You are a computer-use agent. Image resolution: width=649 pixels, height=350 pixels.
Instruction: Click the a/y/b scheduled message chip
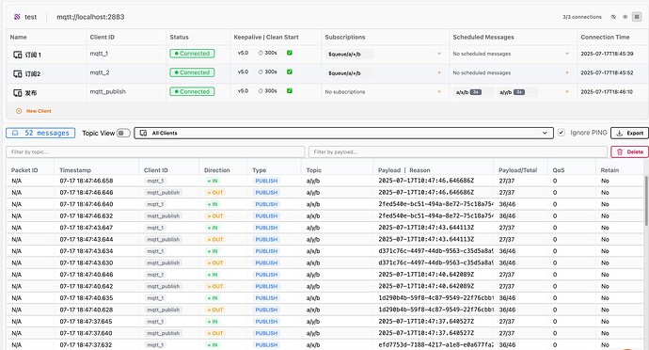pyautogui.click(x=517, y=92)
